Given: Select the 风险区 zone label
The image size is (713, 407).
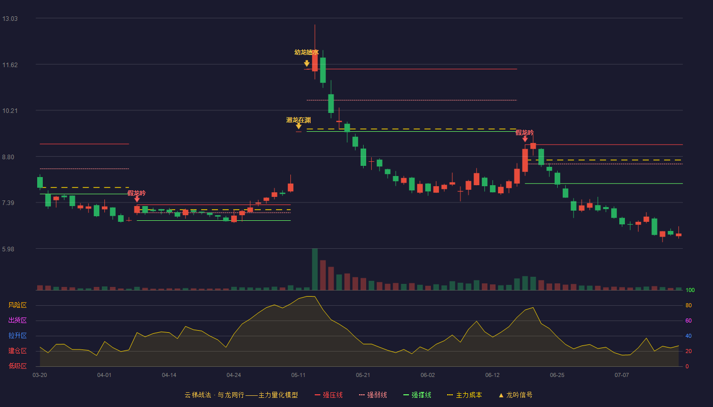Looking at the screenshot, I should (17, 305).
